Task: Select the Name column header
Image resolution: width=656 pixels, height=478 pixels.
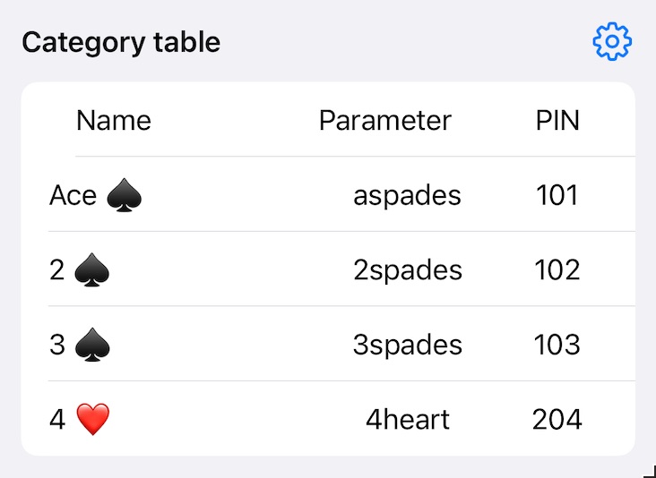Action: tap(114, 121)
